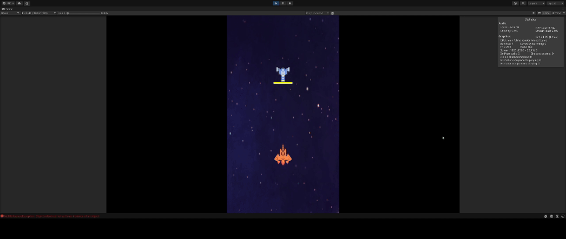Click the global search icon
566x239 pixels.
click(x=523, y=3)
